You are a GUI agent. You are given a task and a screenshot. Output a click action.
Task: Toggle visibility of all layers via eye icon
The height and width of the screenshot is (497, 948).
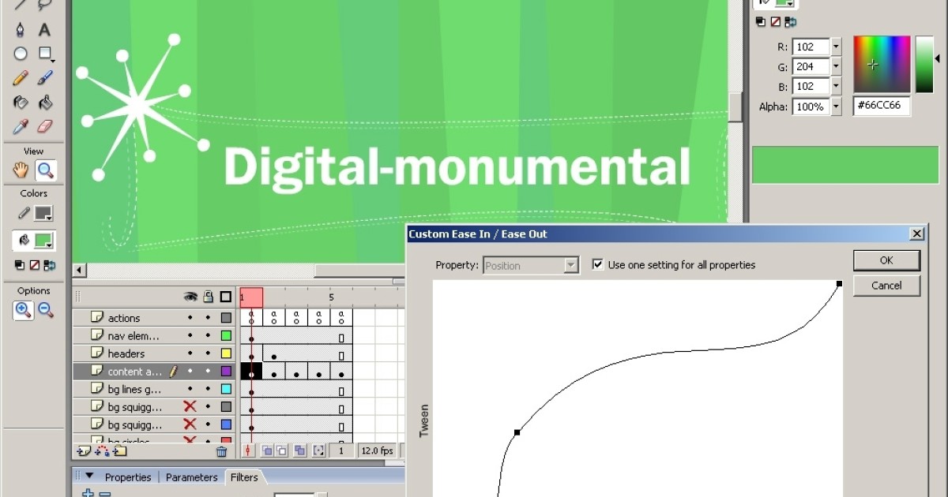tap(190, 297)
